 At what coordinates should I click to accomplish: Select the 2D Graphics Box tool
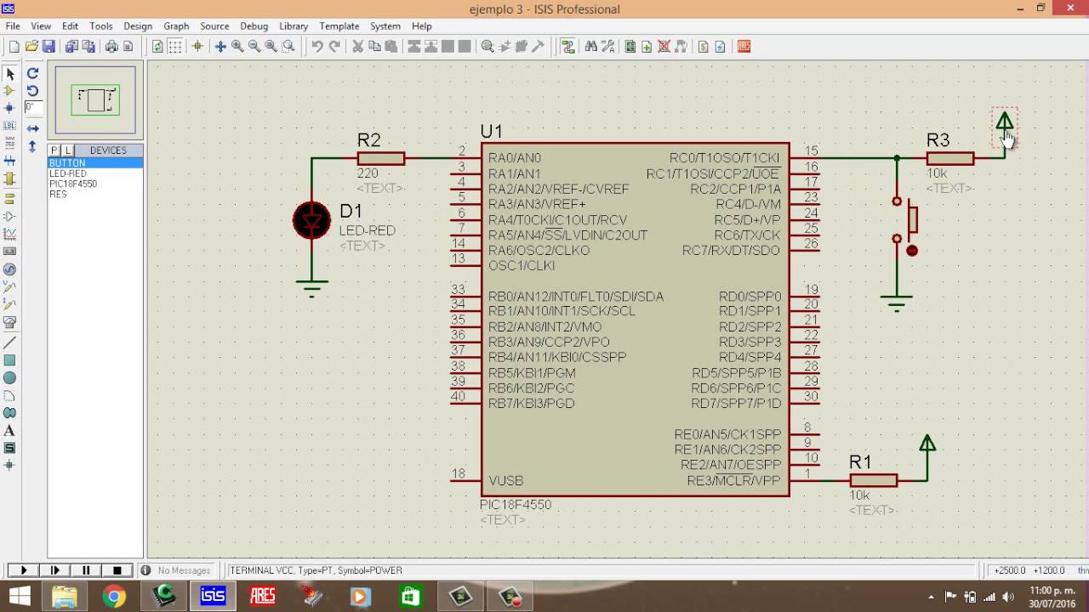tap(10, 360)
